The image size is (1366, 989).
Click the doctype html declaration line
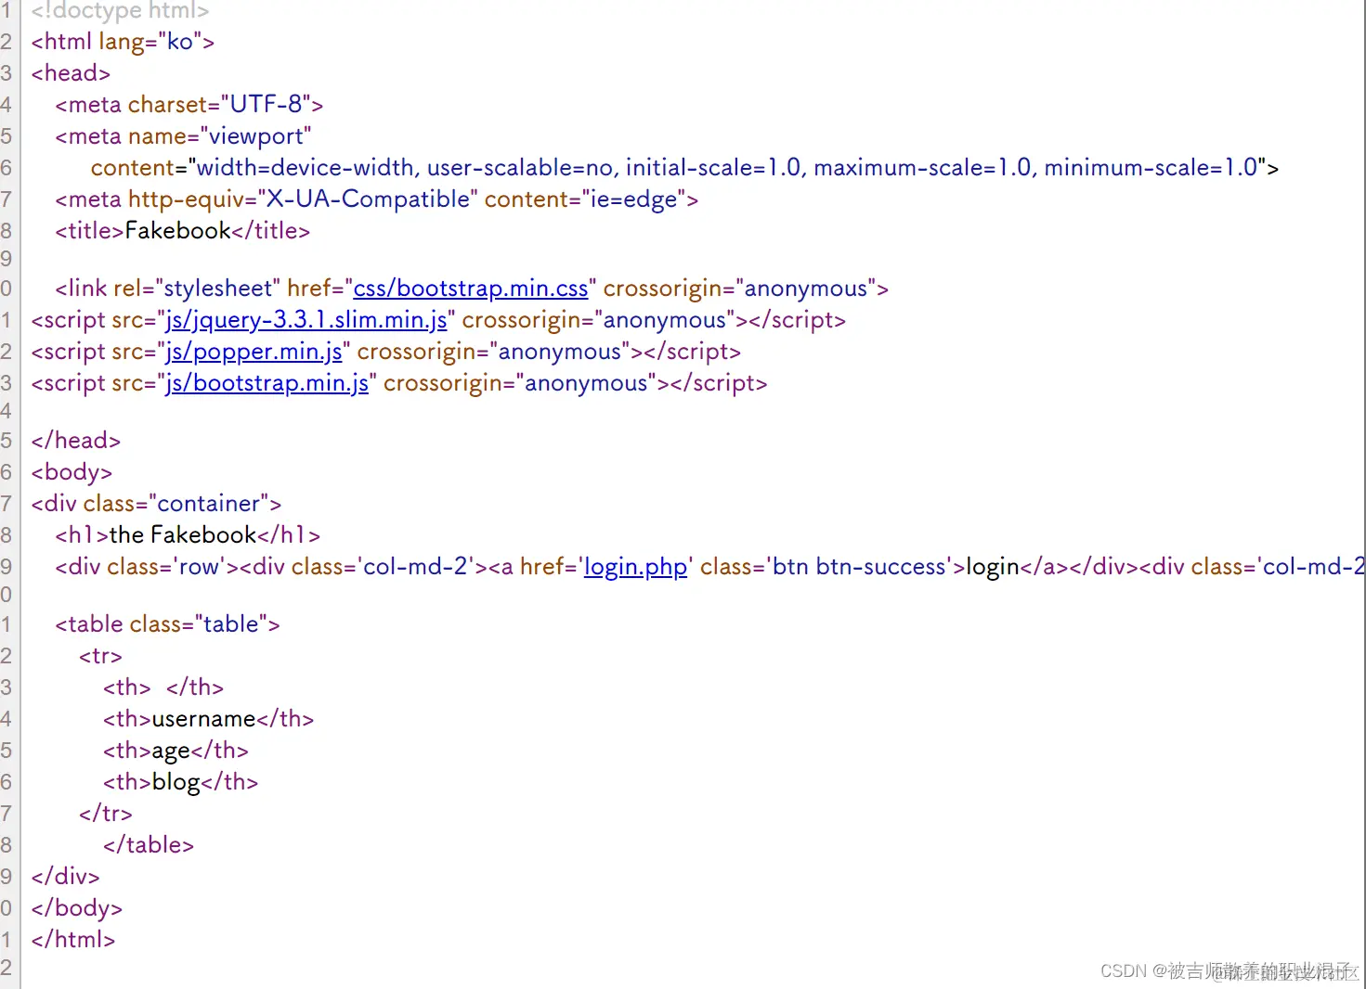coord(121,11)
